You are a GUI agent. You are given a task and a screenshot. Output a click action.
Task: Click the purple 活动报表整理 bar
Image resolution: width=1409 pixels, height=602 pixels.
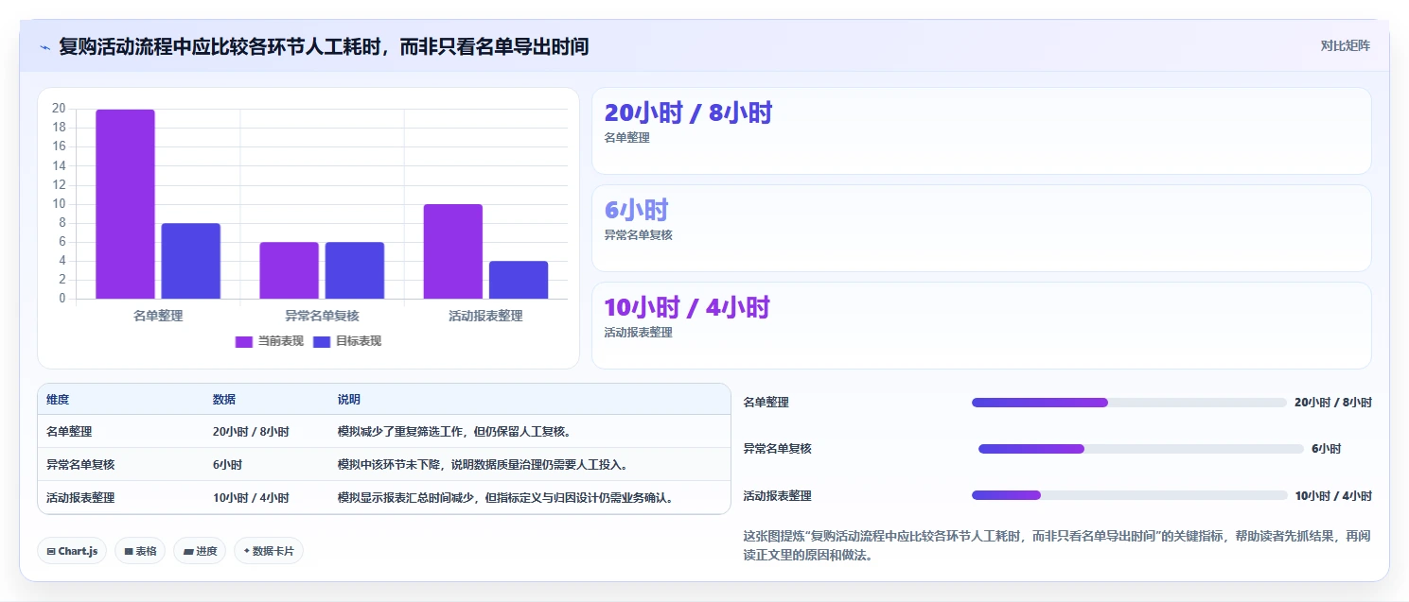pyautogui.click(x=452, y=251)
